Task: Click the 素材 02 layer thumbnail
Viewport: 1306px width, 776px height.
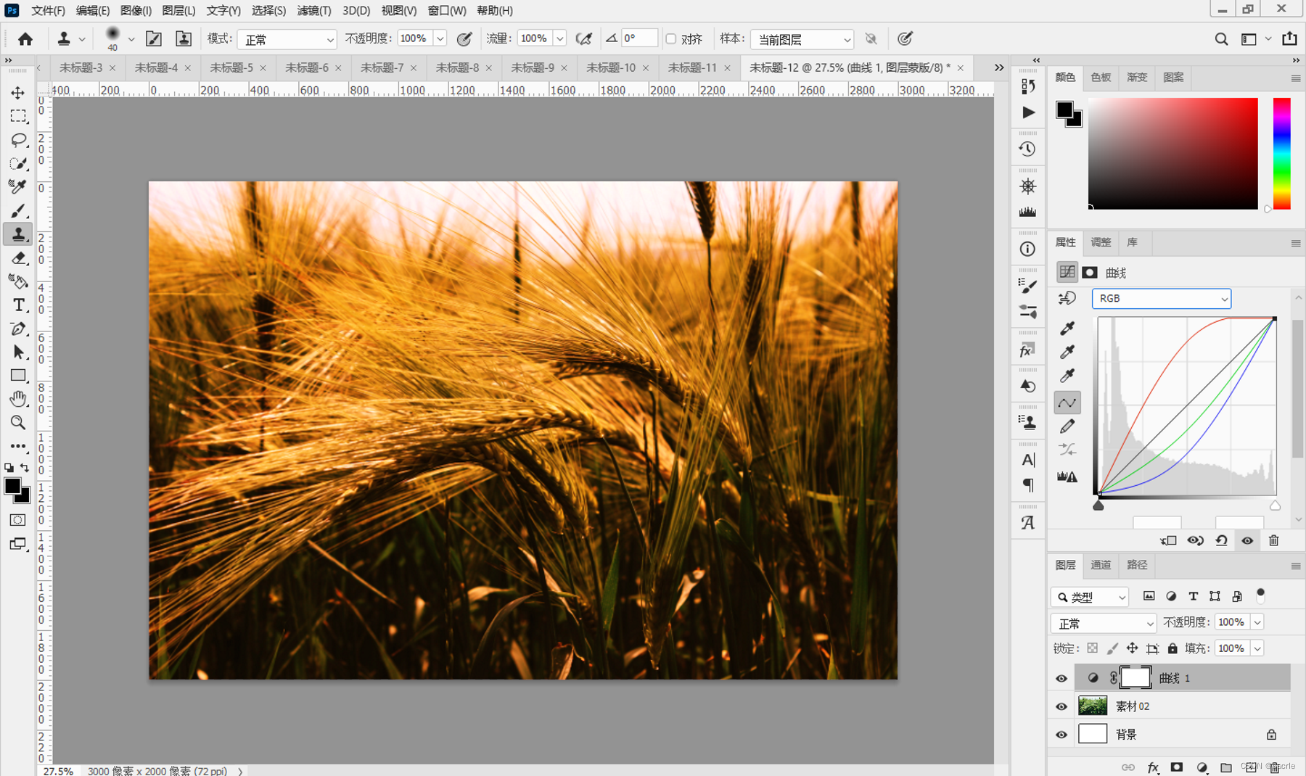Action: 1093,706
